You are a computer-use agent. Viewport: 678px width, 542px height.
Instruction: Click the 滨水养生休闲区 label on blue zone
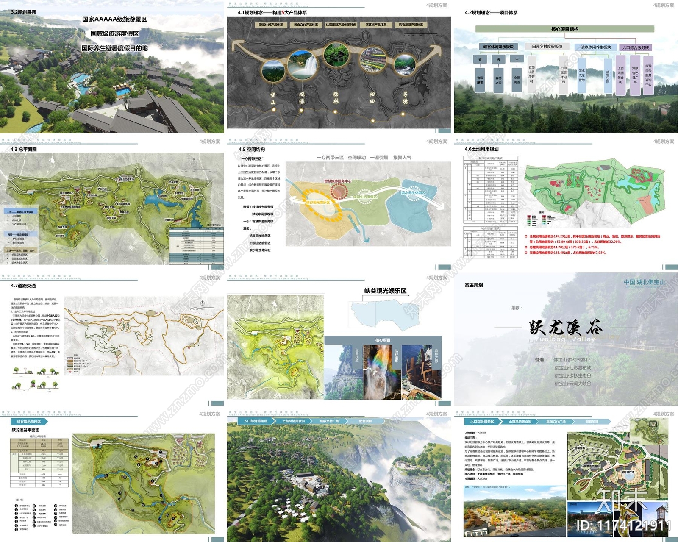(413, 193)
